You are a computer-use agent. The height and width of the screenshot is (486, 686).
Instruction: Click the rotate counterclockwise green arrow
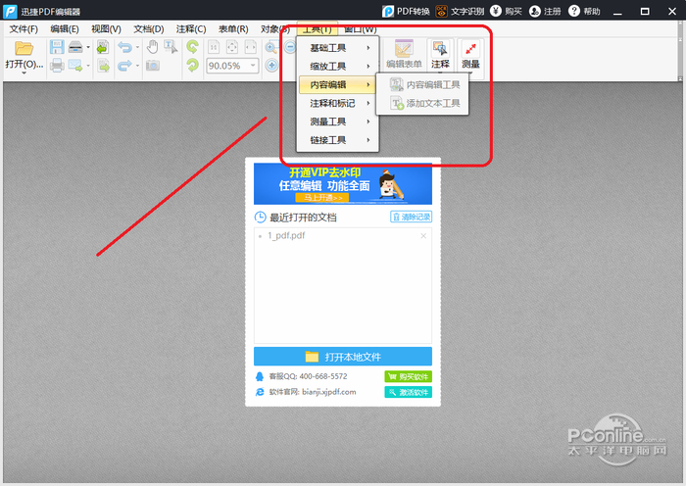click(x=192, y=47)
